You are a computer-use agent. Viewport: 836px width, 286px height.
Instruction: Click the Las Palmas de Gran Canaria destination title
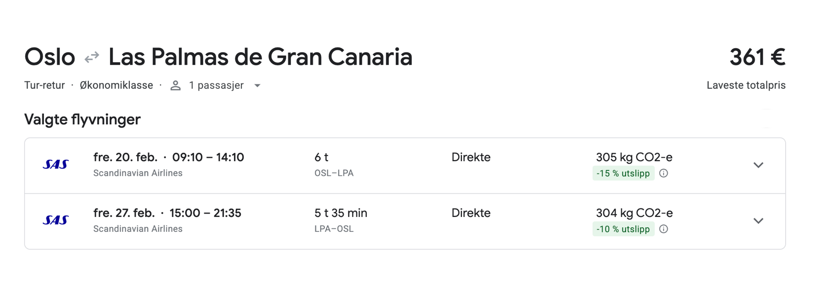(260, 57)
